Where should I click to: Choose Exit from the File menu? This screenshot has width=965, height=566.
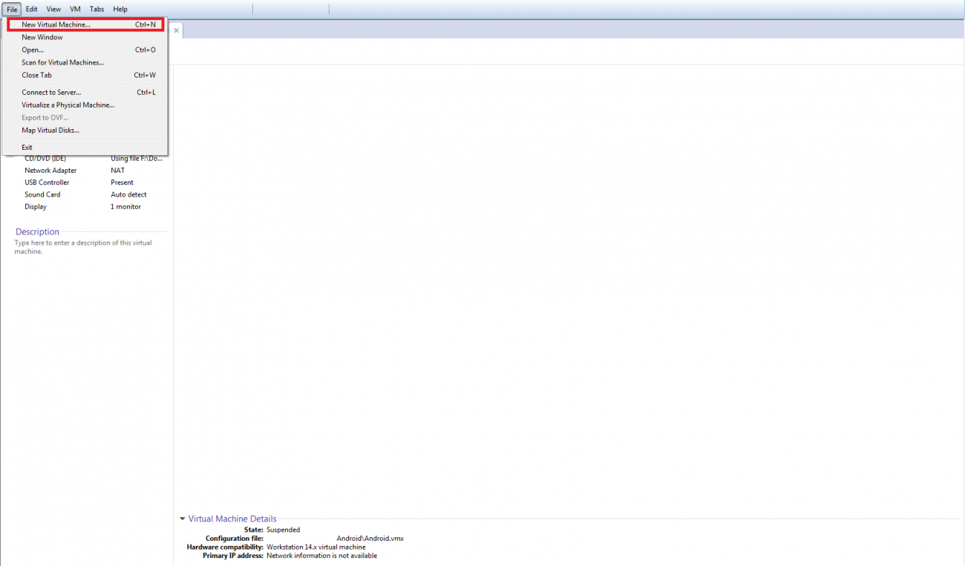pos(27,148)
